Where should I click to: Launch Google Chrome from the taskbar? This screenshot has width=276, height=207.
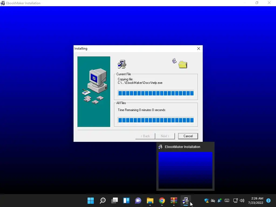point(162,201)
